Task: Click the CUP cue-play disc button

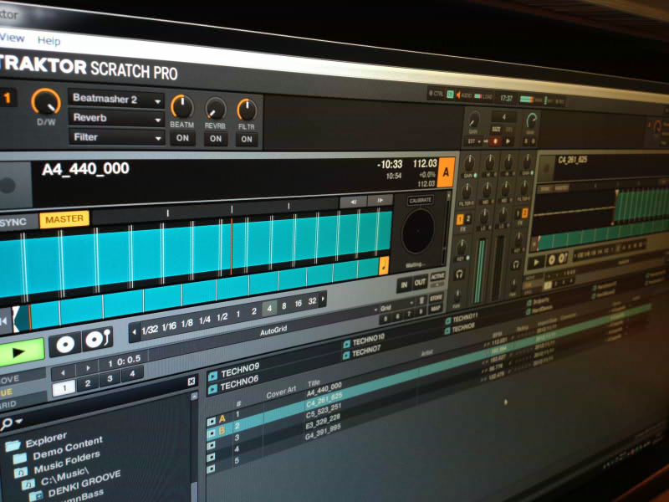Action: pos(98,340)
